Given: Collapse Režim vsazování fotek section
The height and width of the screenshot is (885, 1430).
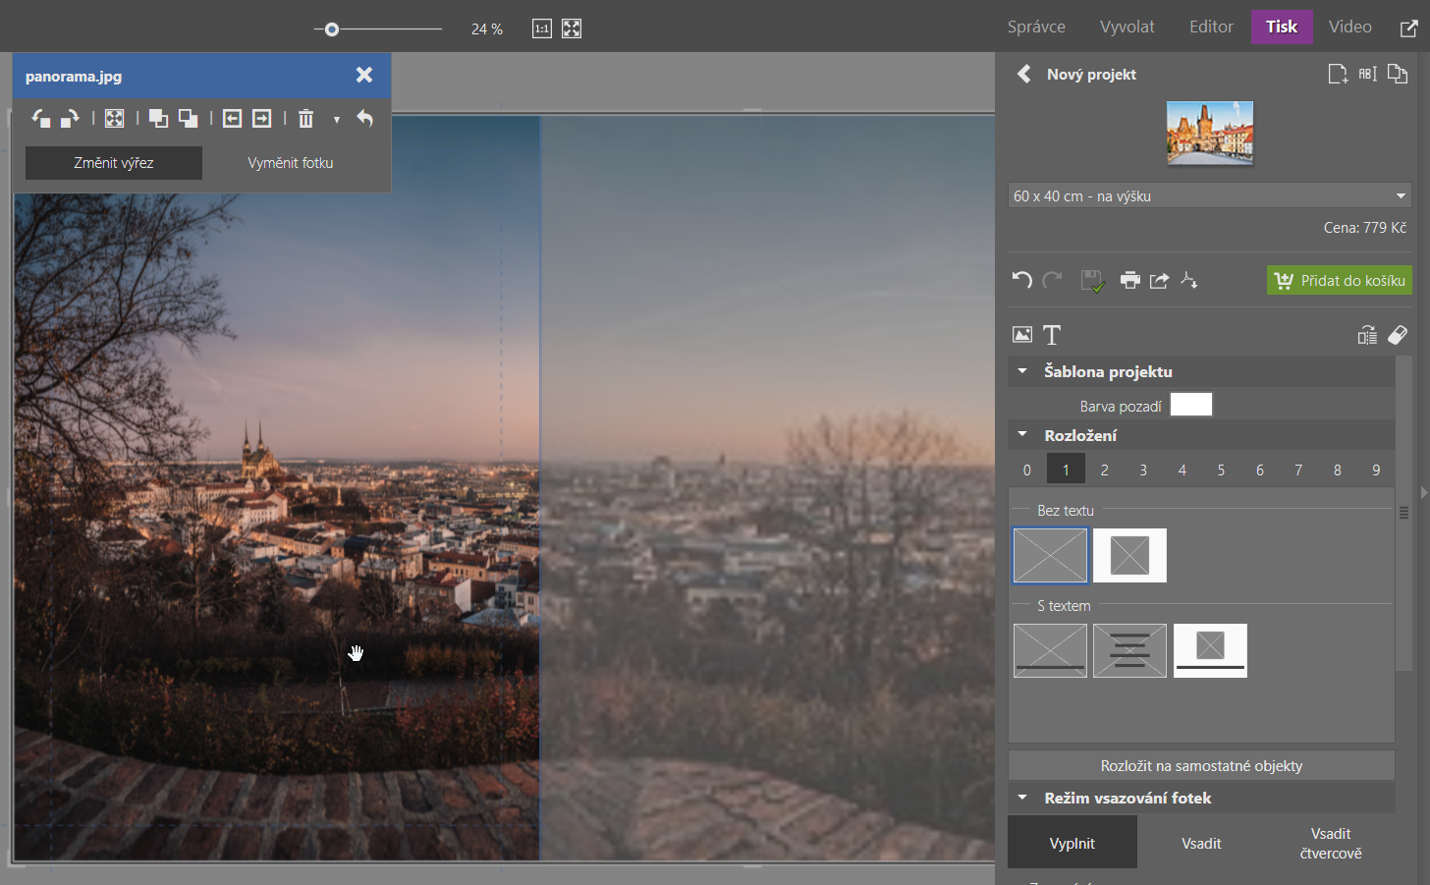Looking at the screenshot, I should (x=1022, y=798).
